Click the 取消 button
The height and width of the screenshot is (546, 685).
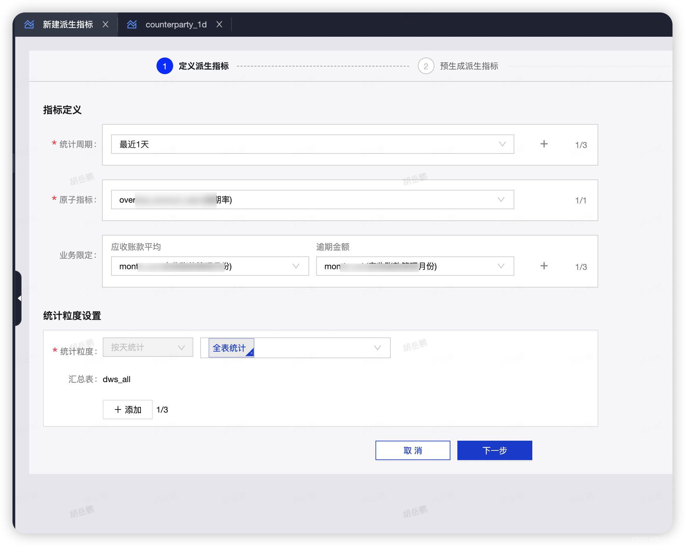click(x=413, y=450)
